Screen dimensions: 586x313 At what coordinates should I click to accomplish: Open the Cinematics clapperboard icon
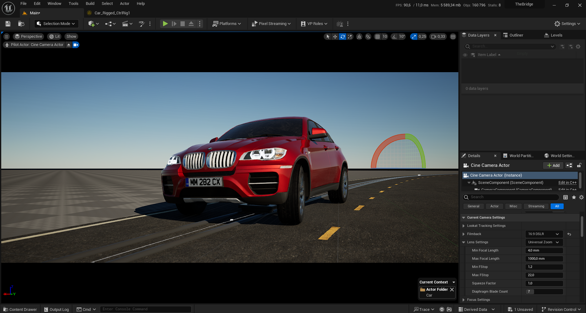coord(127,24)
